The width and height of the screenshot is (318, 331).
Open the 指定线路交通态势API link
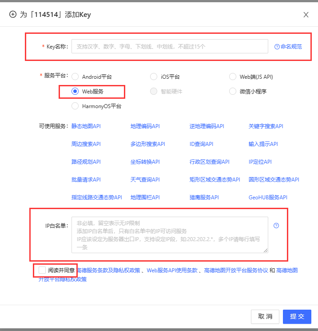[x=97, y=198]
